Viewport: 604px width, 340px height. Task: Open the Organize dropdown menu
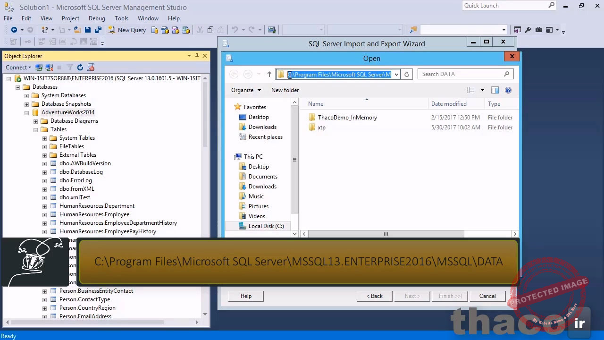246,90
